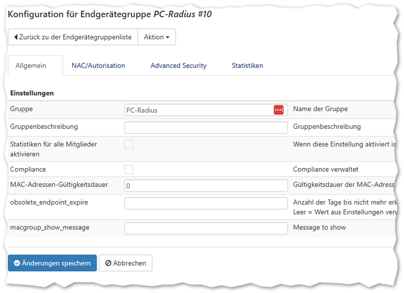404x293 pixels.
Task: Click the 'MAC-Adressen-Gültigkeitsdauer' label
Action: point(59,184)
